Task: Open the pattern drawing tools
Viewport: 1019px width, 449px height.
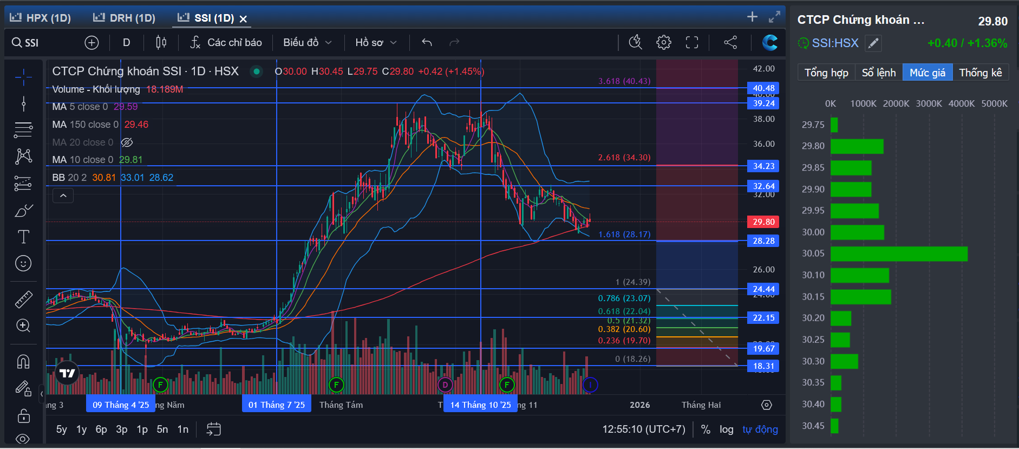Action: (x=23, y=157)
